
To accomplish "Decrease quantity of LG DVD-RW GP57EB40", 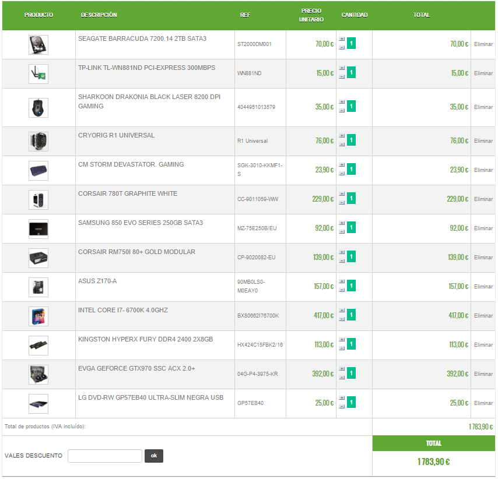I will click(342, 407).
